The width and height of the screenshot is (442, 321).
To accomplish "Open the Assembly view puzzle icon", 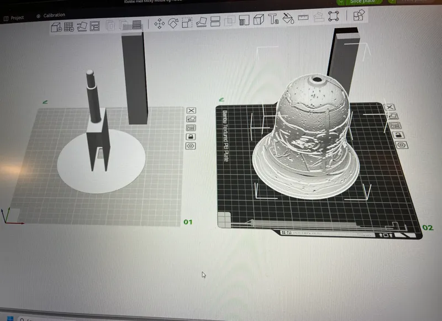I will tap(359, 15).
